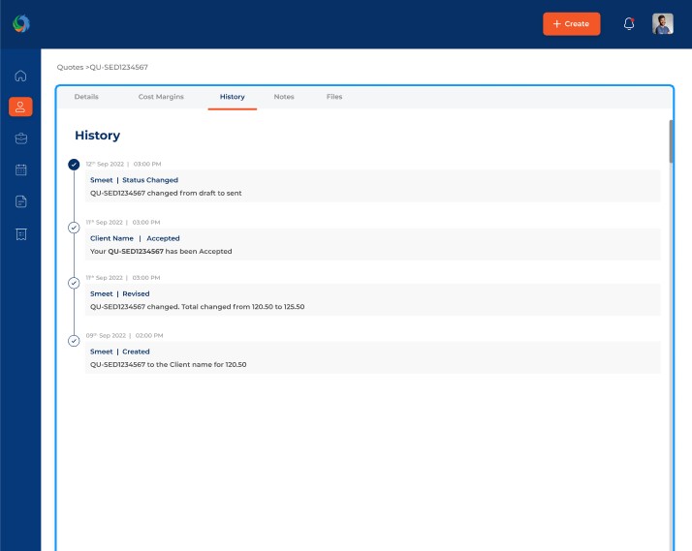Switch to the Cost Margins tab
The width and height of the screenshot is (692, 551).
click(161, 97)
